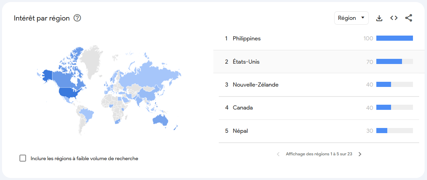Image resolution: width=427 pixels, height=180 pixels.
Task: Select États-Unis in the ranking list
Action: (246, 62)
